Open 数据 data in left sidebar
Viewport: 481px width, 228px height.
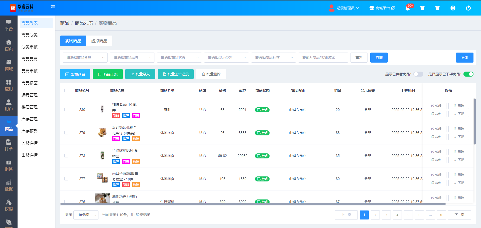pos(9,185)
